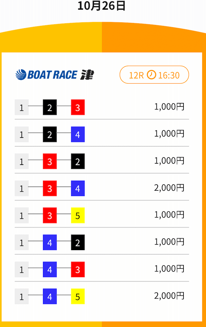Click yellow 5 square in 1-3-5 row
This screenshot has width=206, height=327.
[78, 215]
